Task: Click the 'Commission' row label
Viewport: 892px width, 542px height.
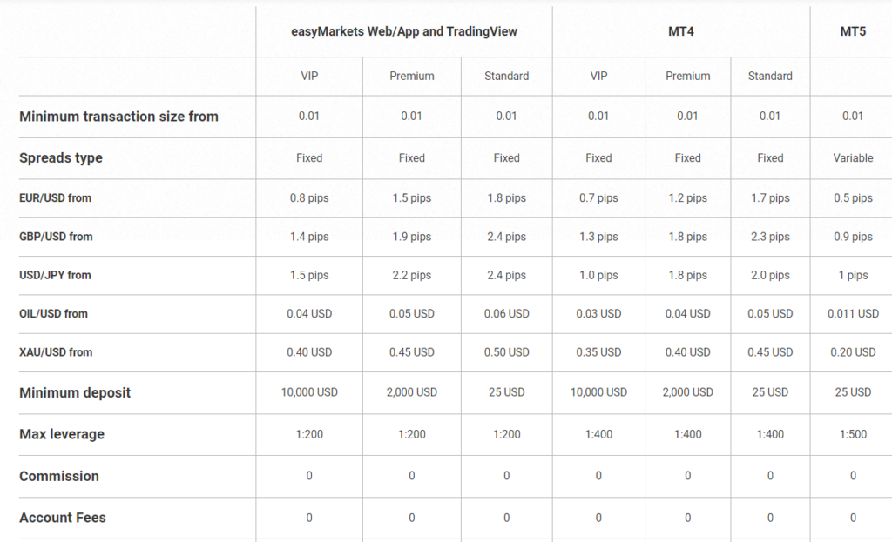Action: (59, 477)
